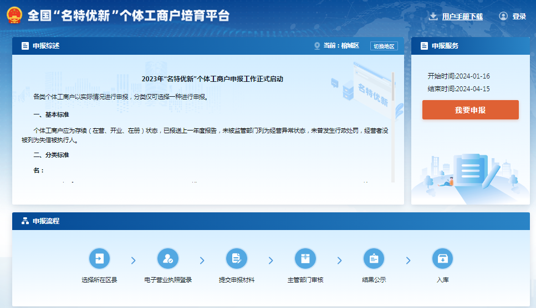Viewport: 536px width, 308px height.
Task: Select the 结果公示 step icon
Action: point(374,258)
